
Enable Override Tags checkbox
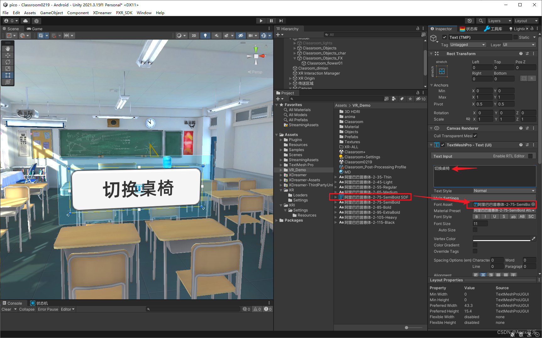[x=475, y=251]
